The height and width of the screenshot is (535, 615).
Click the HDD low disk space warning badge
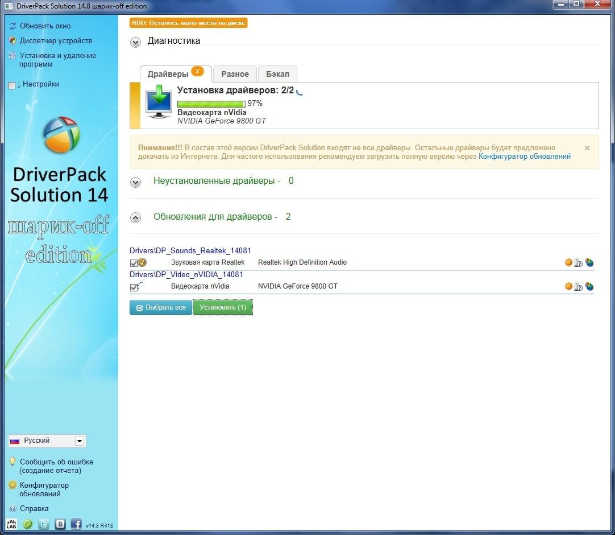click(x=189, y=23)
